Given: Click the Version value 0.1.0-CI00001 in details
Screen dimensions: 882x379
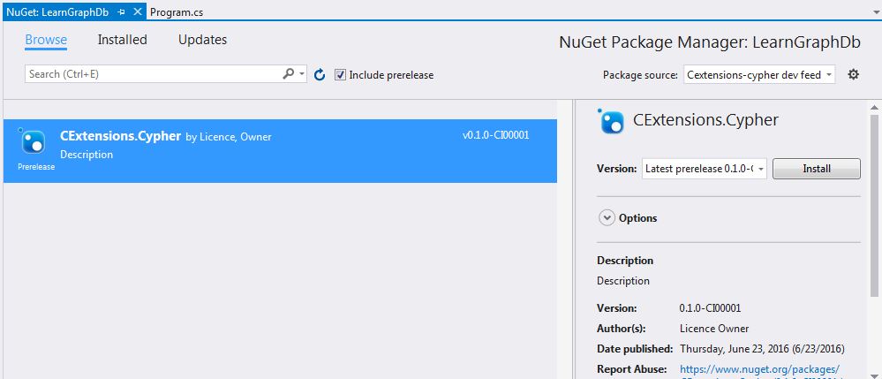Looking at the screenshot, I should click(x=711, y=308).
